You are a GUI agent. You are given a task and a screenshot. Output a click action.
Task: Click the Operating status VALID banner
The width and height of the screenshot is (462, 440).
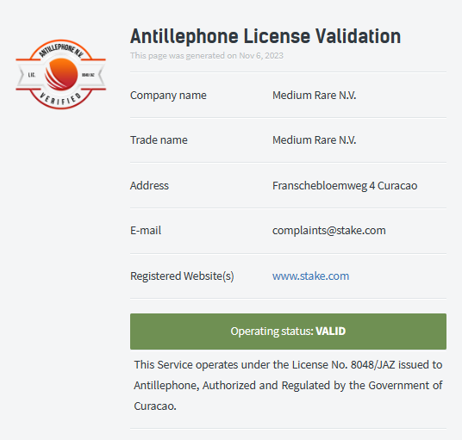click(x=288, y=332)
